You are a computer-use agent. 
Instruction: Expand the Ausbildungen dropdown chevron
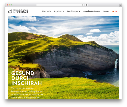[80, 11]
